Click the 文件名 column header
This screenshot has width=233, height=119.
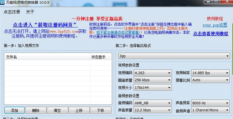pyautogui.click(x=47, y=57)
